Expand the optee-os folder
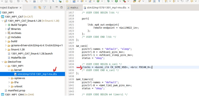This screenshot has width=199, height=97. click(x=9, y=78)
